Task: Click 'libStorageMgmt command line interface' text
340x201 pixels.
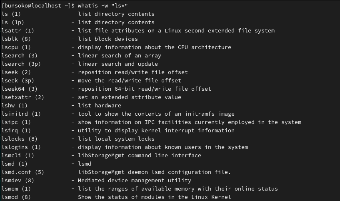Action: [140, 156]
